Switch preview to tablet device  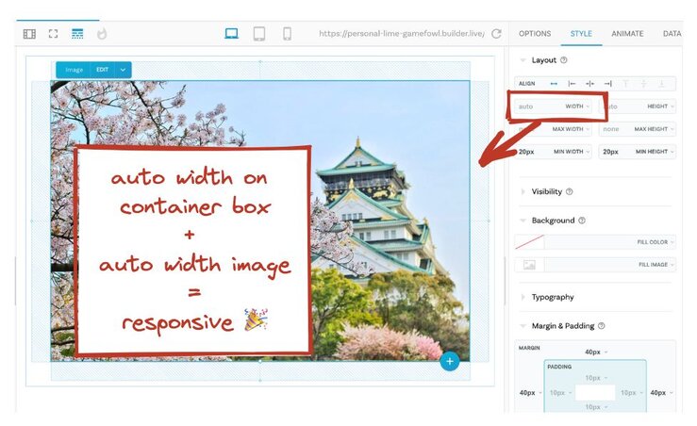(x=259, y=34)
